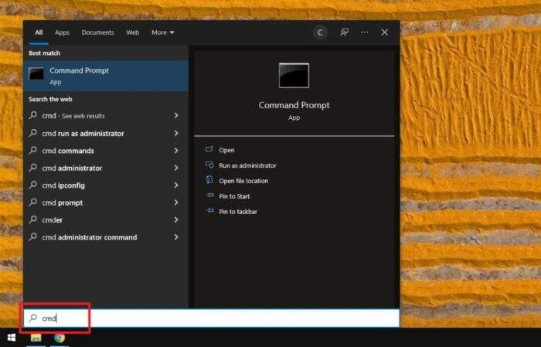Open the three-dot options menu
541x347 pixels.
[364, 32]
